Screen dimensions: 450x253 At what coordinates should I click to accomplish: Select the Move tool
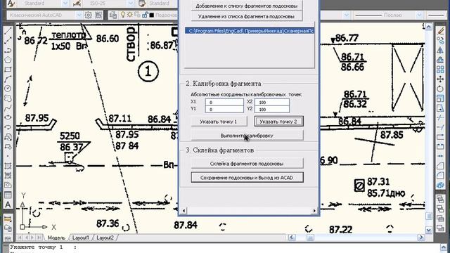tap(440, 79)
